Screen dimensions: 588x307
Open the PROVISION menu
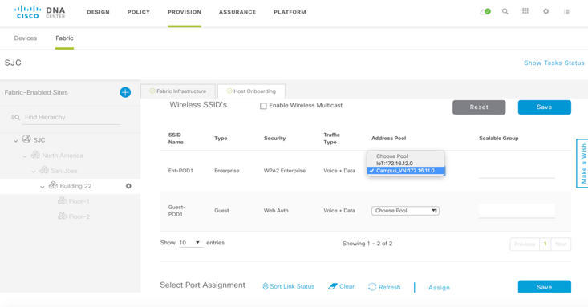coord(185,12)
